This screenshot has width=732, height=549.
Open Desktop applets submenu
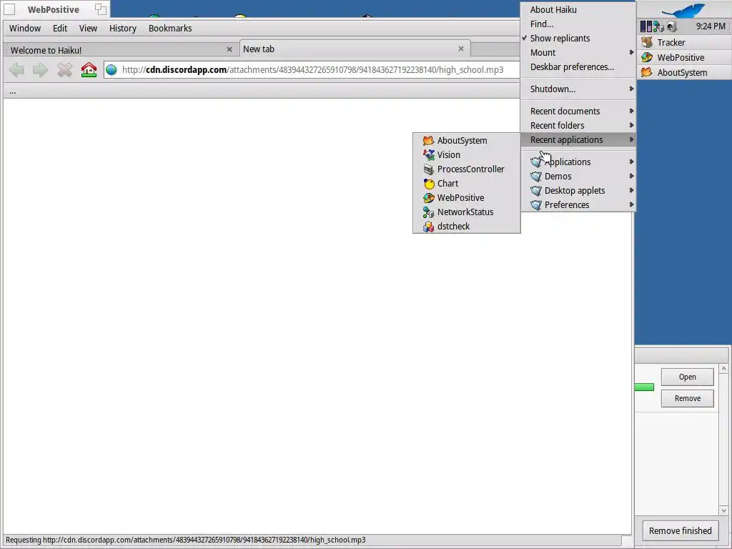(x=578, y=190)
